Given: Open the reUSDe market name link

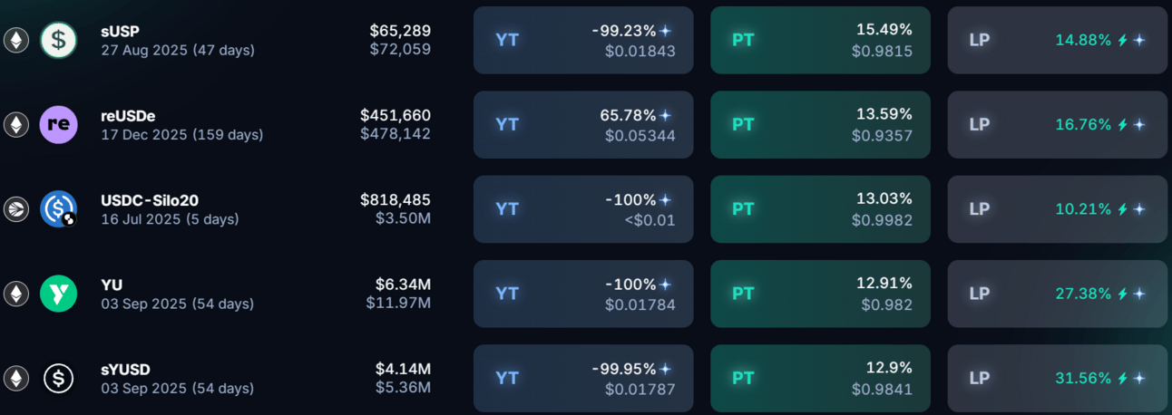Looking at the screenshot, I should click(x=128, y=116).
